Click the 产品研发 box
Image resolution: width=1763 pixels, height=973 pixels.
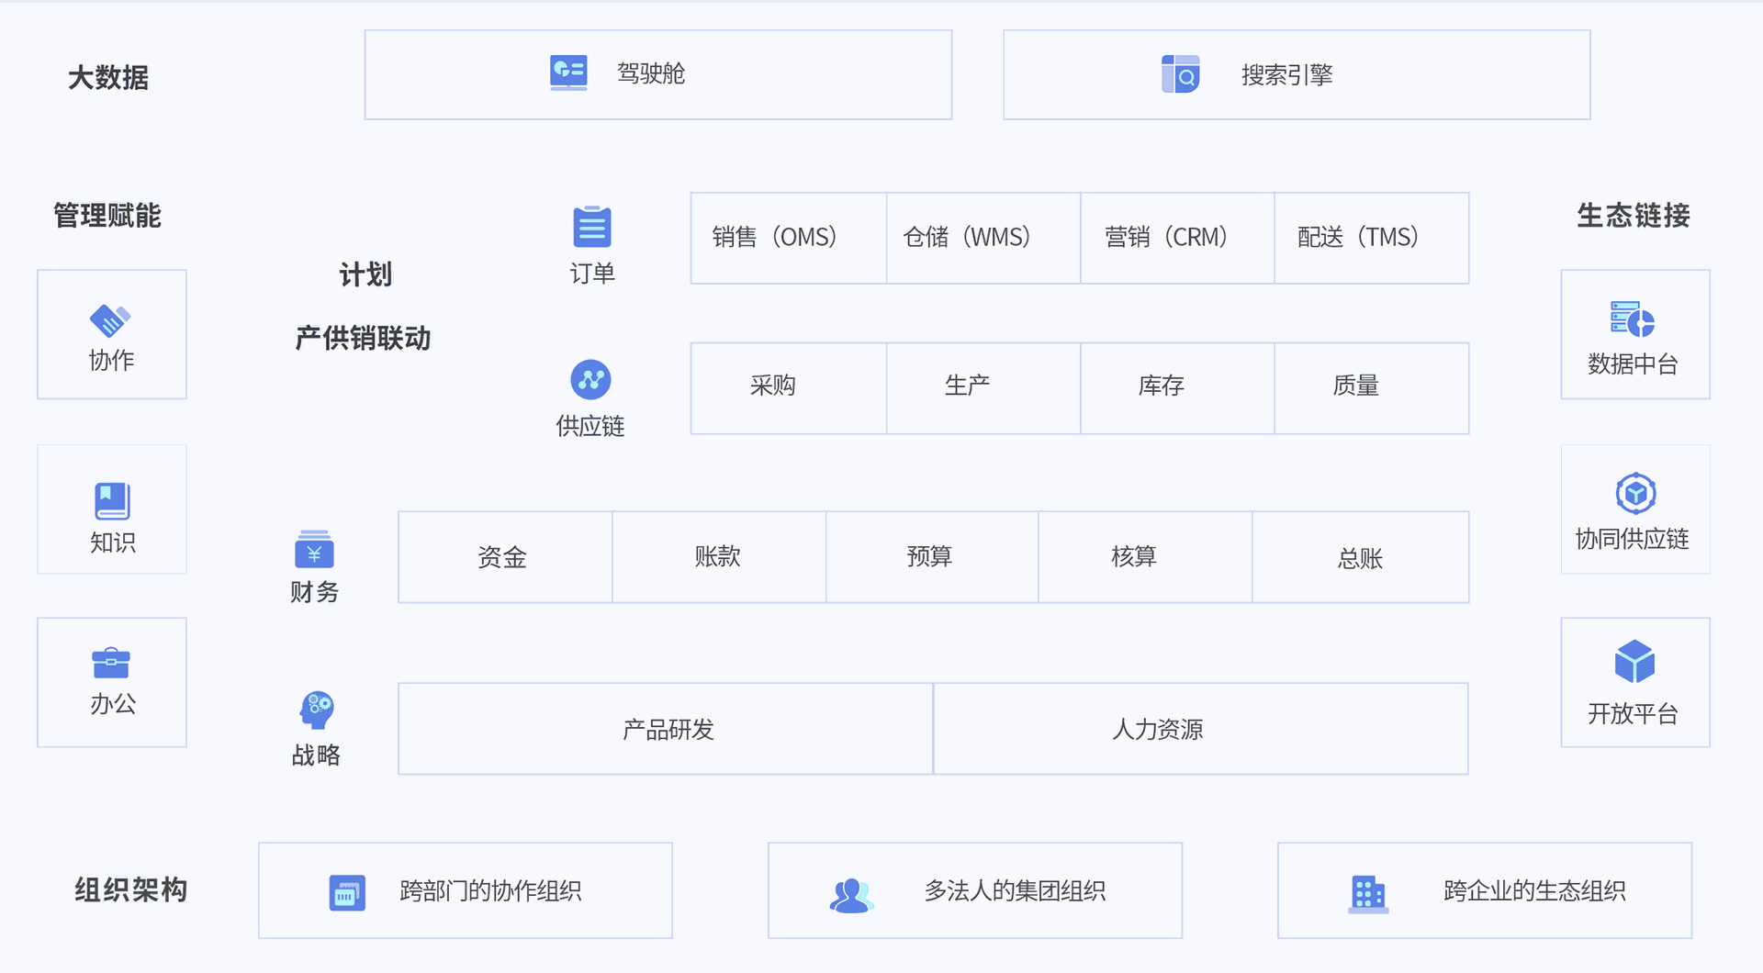(x=666, y=729)
